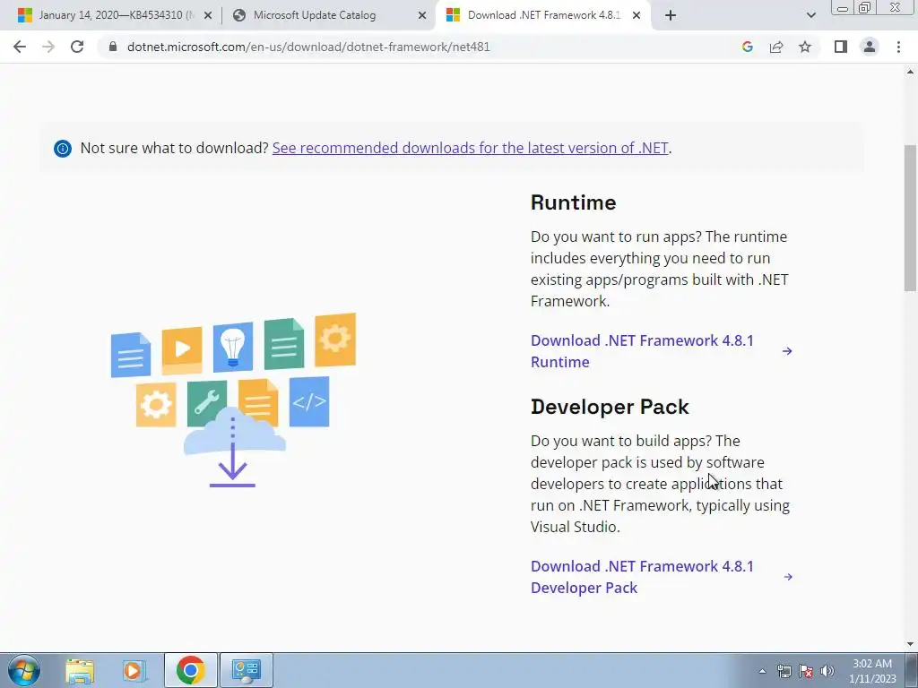Launch Windows Media Player from taskbar

pos(134,670)
